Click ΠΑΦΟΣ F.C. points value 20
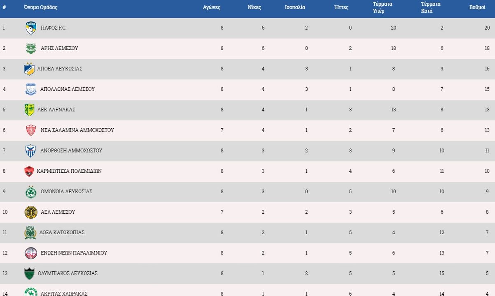This screenshot has height=296, width=495. pos(487,28)
